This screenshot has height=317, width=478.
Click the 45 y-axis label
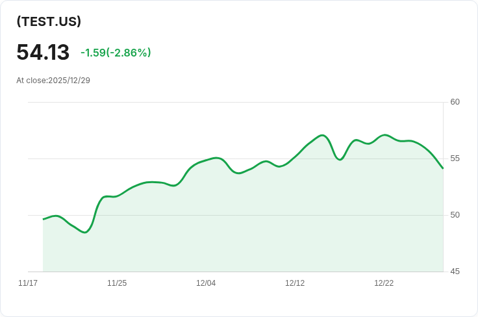455,272
